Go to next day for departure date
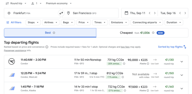The width and height of the screenshot is (192, 94). coord(155,13)
